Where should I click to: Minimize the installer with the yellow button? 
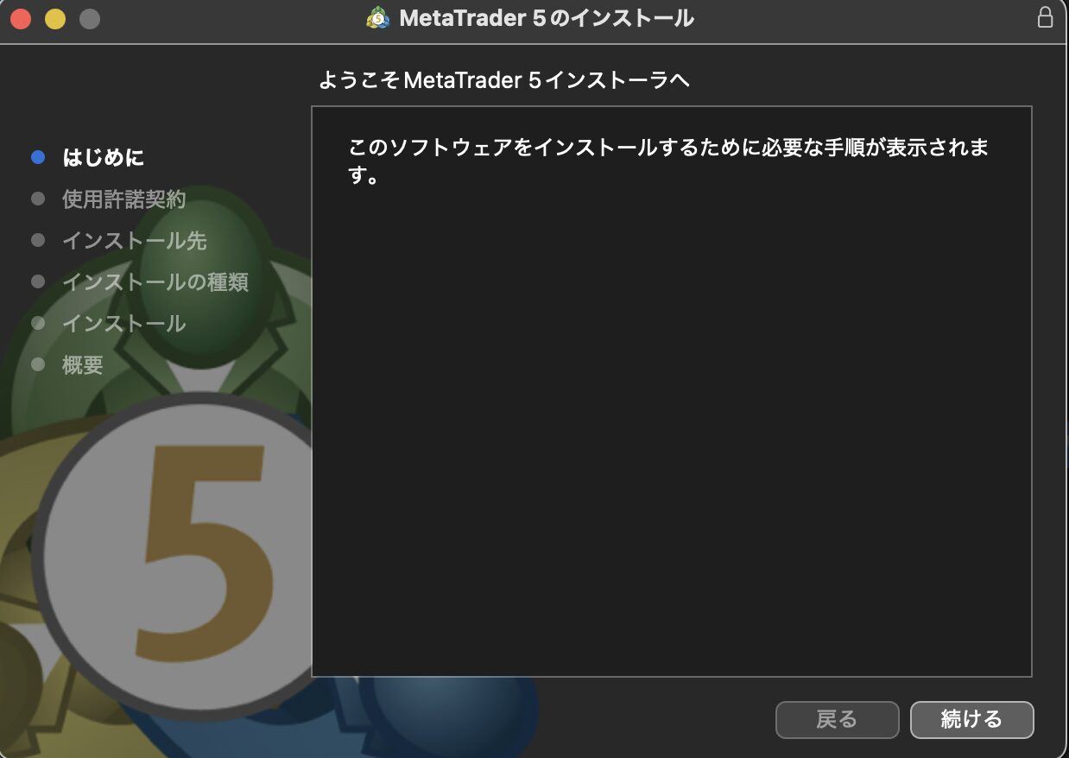point(55,18)
